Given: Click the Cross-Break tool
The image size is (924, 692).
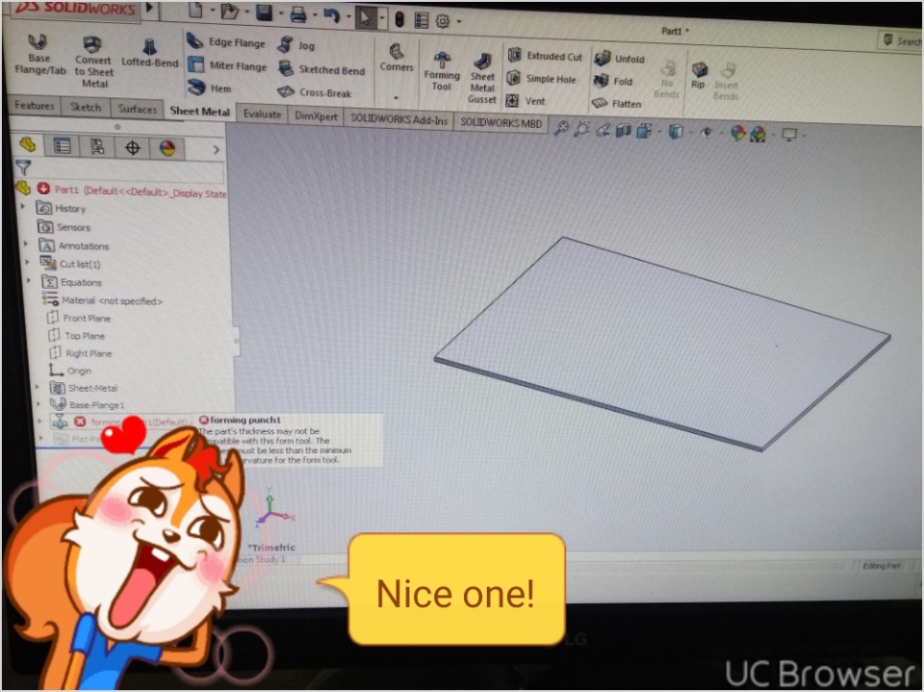Looking at the screenshot, I should click(x=315, y=92).
